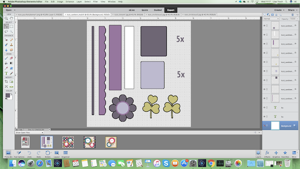Screen dimensions: 300x169
Task: Open the Graphics panel
Action: (276, 154)
